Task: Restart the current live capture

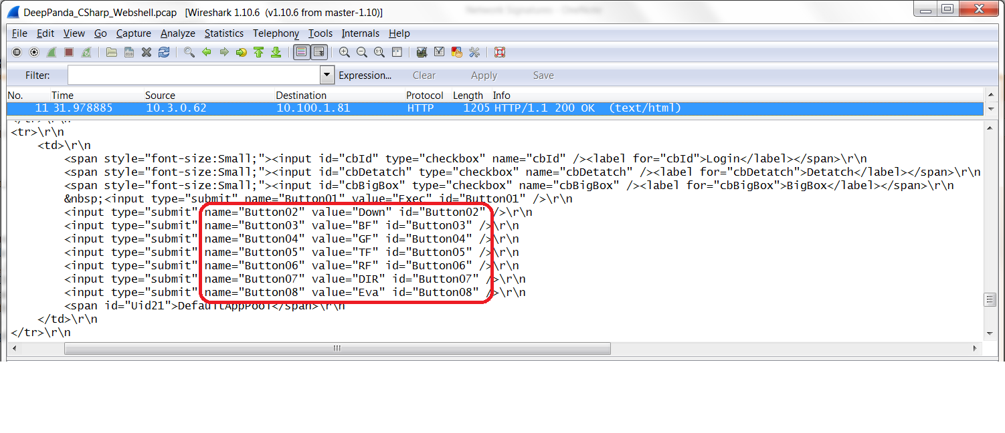Action: (86, 52)
